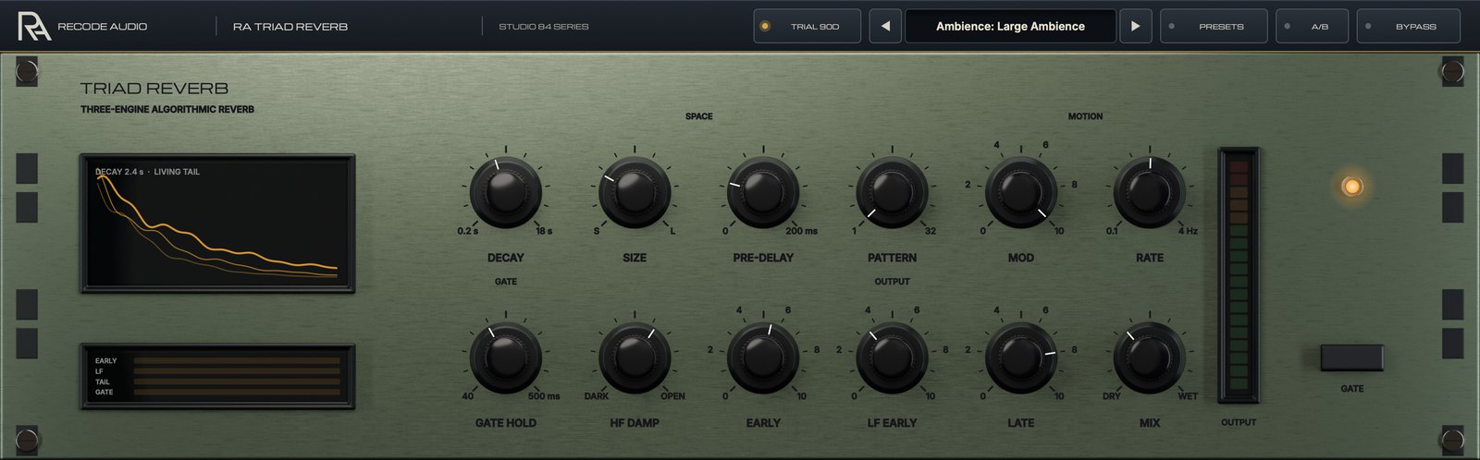Click the decay curve display
Screen dimensions: 1480x460
coord(217,224)
